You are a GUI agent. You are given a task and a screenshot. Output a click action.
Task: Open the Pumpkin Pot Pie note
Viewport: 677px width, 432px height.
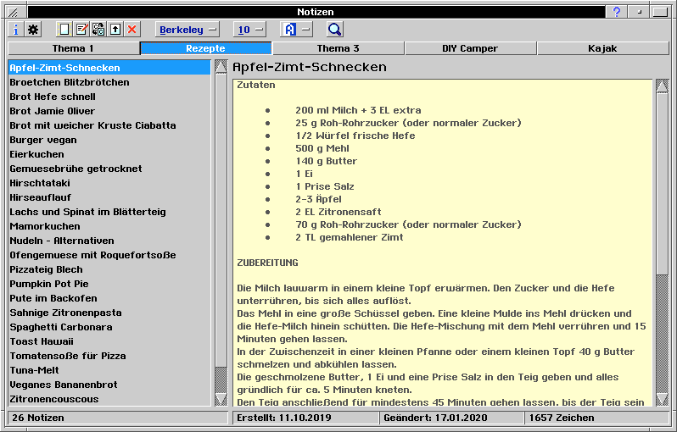point(49,284)
